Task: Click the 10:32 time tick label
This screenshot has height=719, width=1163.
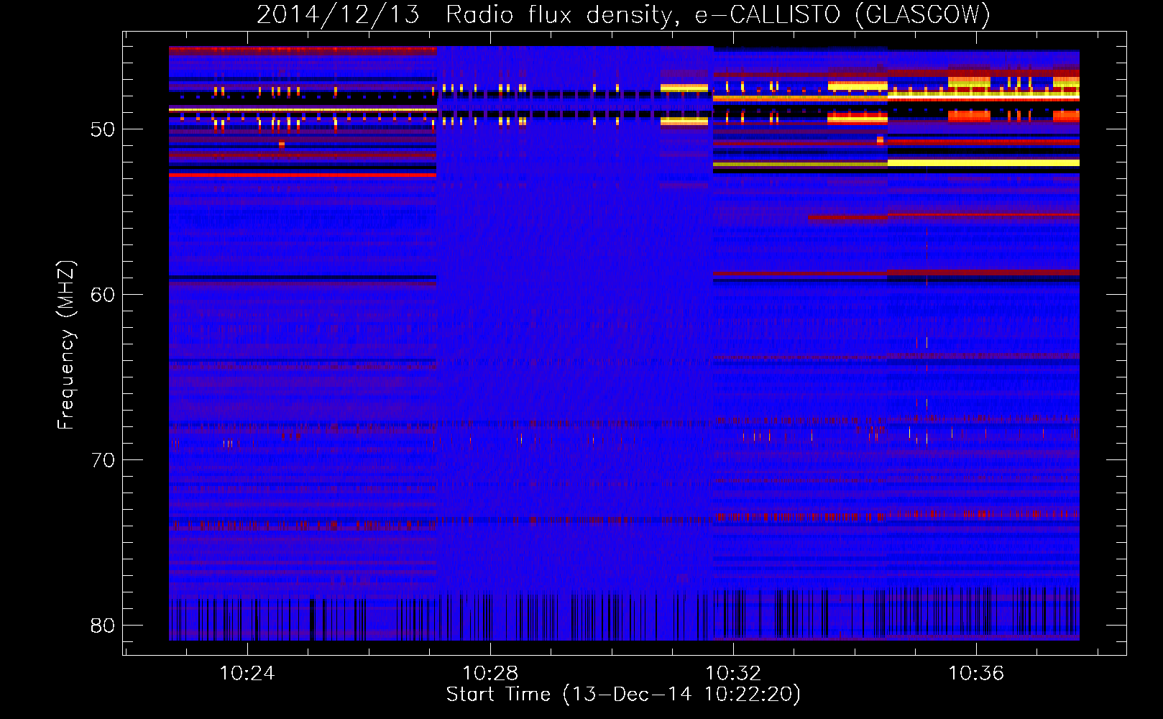Action: [x=733, y=674]
